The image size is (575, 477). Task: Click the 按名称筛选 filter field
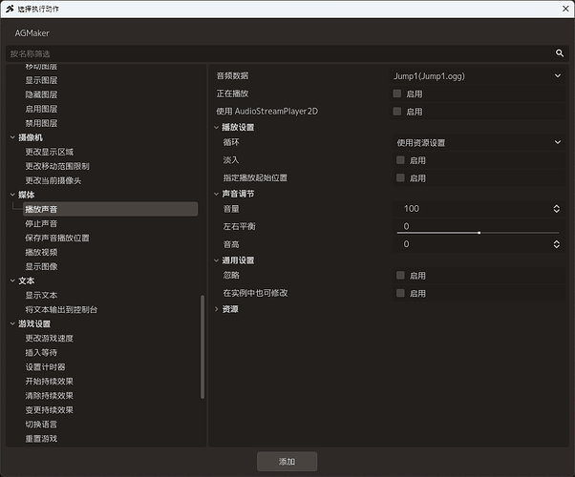pos(279,53)
